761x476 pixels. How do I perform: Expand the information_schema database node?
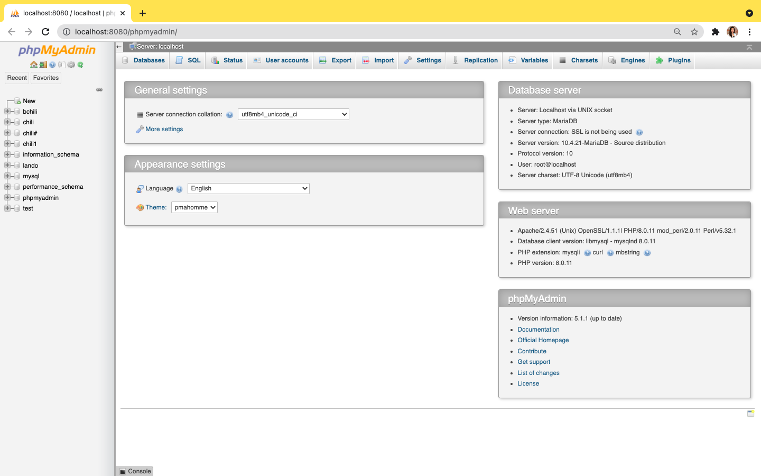7,154
